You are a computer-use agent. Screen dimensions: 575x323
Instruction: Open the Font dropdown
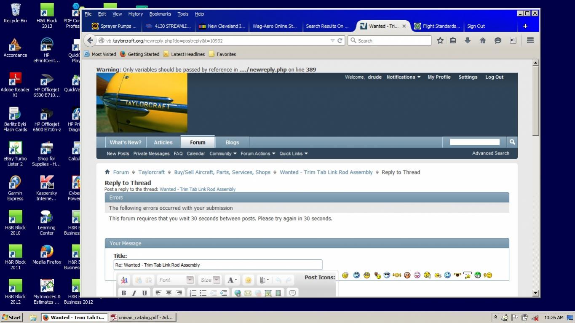tap(176, 280)
